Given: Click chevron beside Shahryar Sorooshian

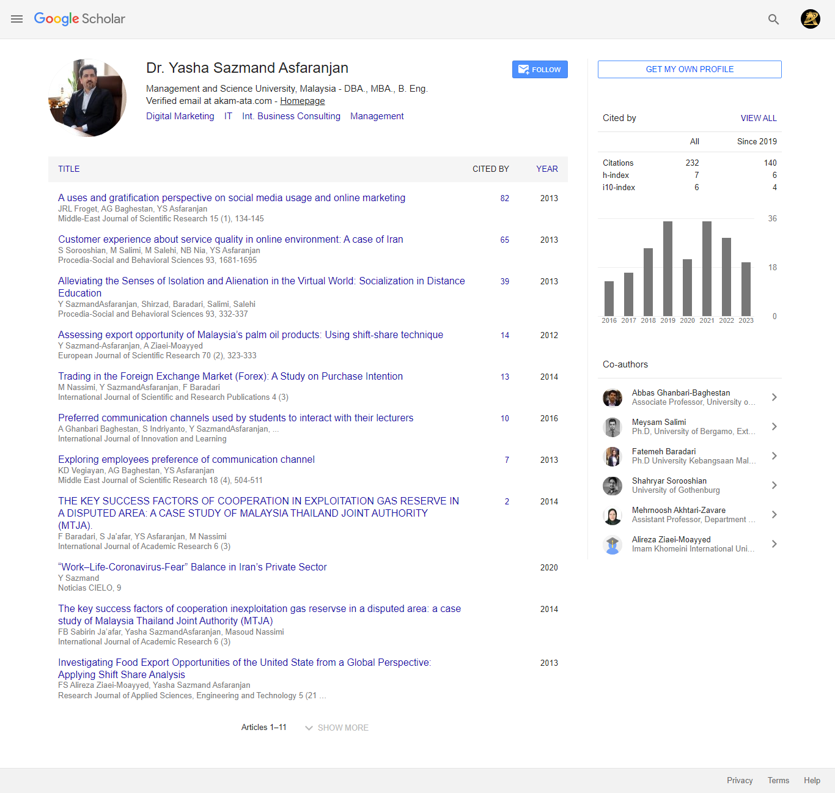Looking at the screenshot, I should [774, 485].
